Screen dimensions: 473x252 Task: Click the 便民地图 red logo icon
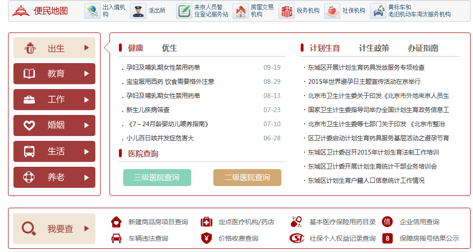[x=21, y=11]
